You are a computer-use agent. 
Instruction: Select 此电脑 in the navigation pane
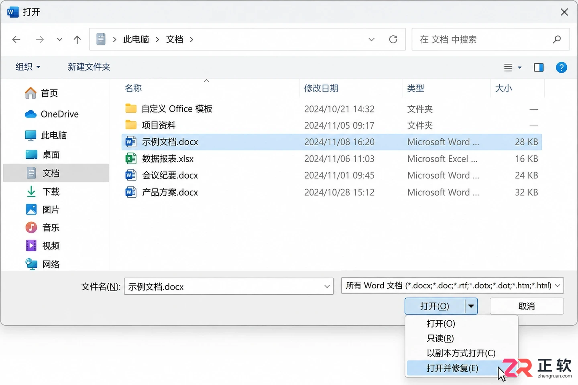(46, 136)
